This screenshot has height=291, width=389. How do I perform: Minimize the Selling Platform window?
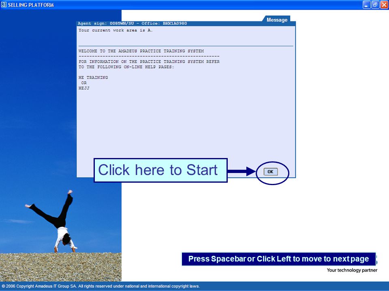(x=366, y=5)
